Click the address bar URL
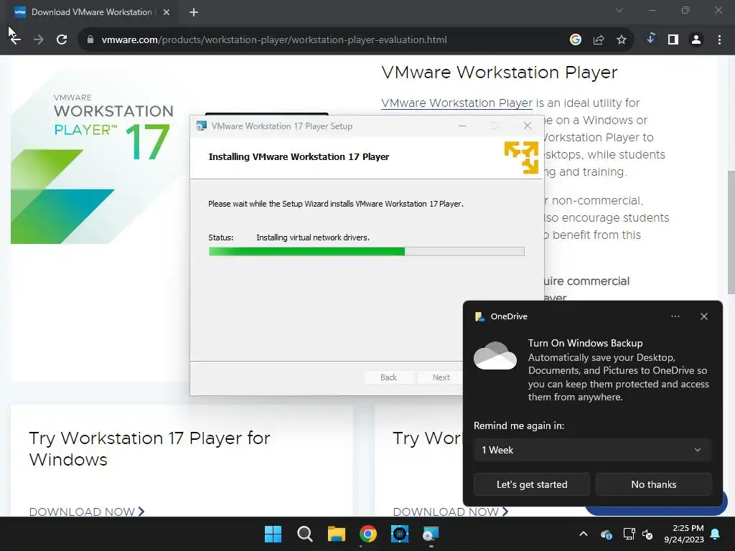735x551 pixels. coord(273,40)
